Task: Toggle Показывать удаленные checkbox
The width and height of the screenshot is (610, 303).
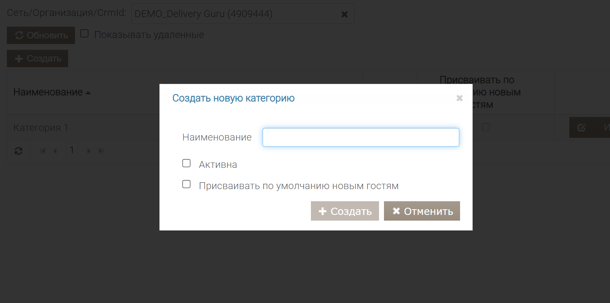Action: [x=84, y=34]
